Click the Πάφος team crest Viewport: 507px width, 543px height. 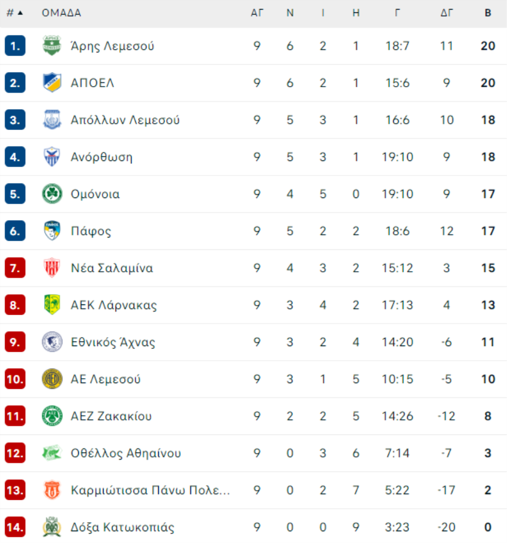[x=52, y=231]
